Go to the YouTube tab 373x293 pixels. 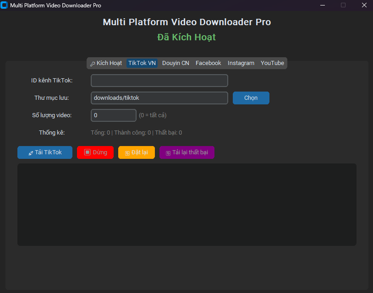[272, 63]
